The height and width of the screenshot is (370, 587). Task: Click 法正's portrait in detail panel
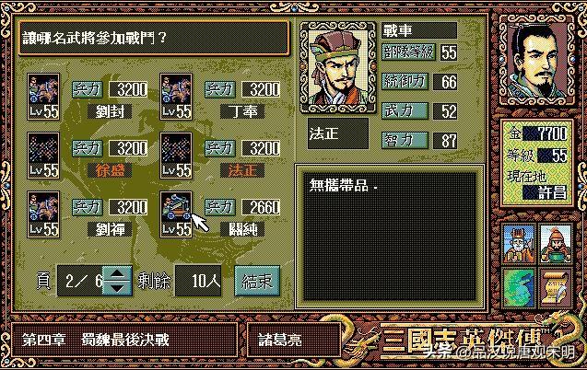point(338,67)
